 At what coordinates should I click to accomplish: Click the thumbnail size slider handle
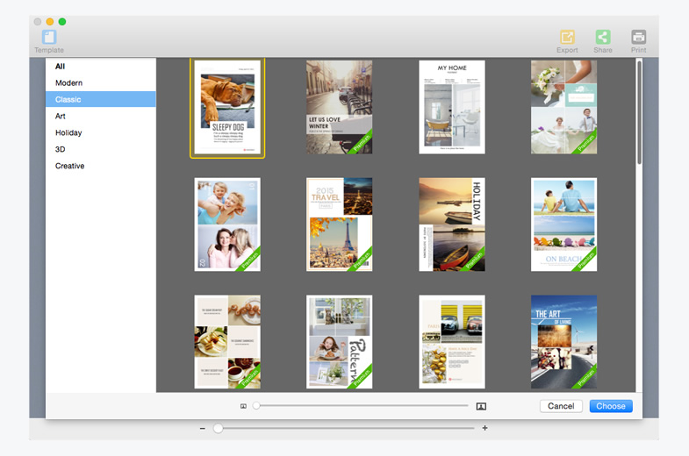(256, 406)
